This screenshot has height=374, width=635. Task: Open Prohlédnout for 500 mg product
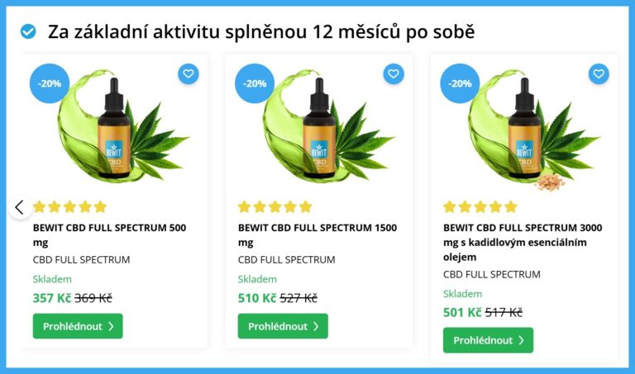[x=78, y=326]
